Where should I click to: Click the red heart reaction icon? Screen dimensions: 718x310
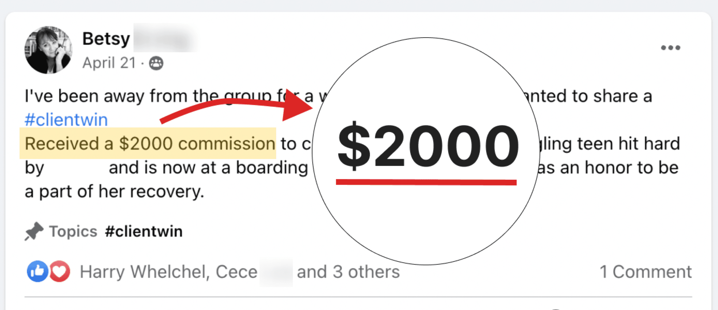[x=60, y=271]
